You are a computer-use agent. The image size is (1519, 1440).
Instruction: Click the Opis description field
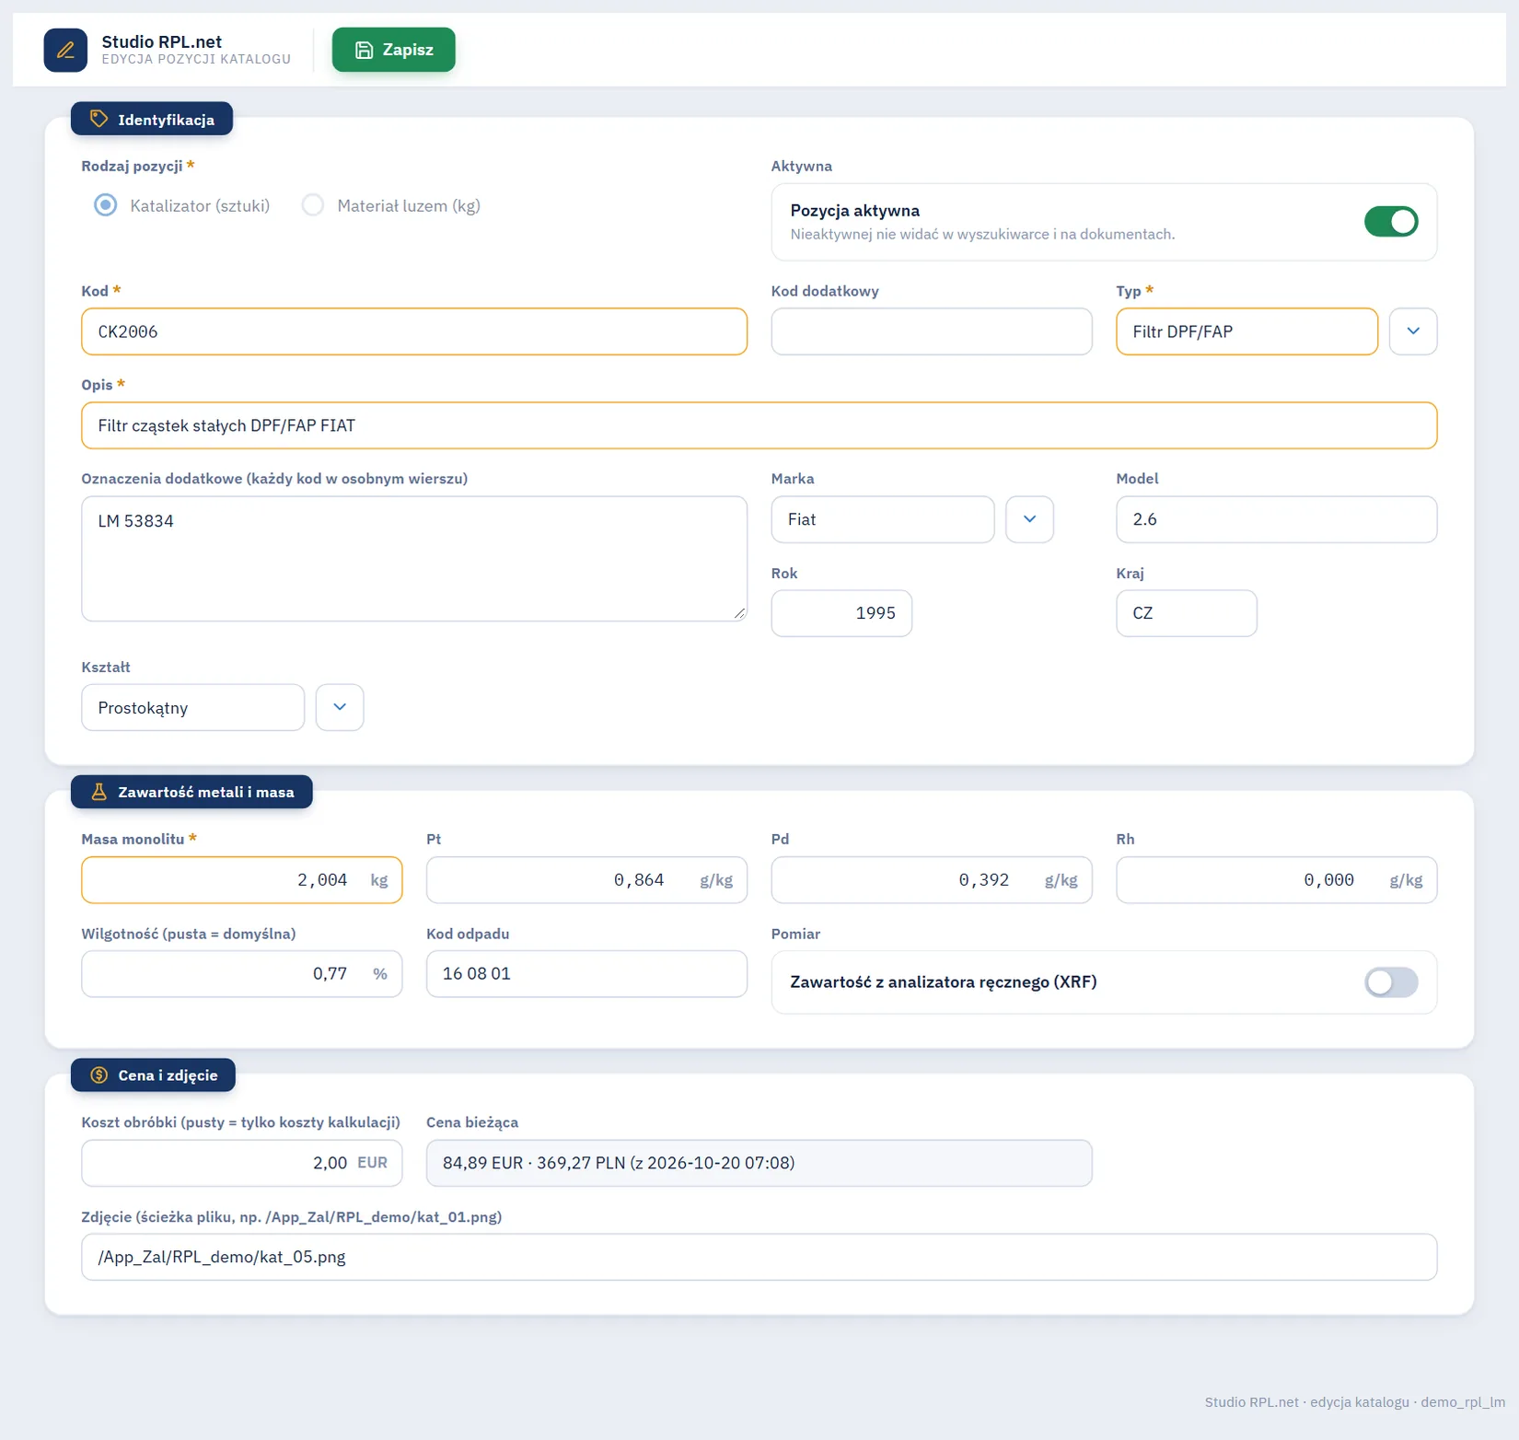759,425
